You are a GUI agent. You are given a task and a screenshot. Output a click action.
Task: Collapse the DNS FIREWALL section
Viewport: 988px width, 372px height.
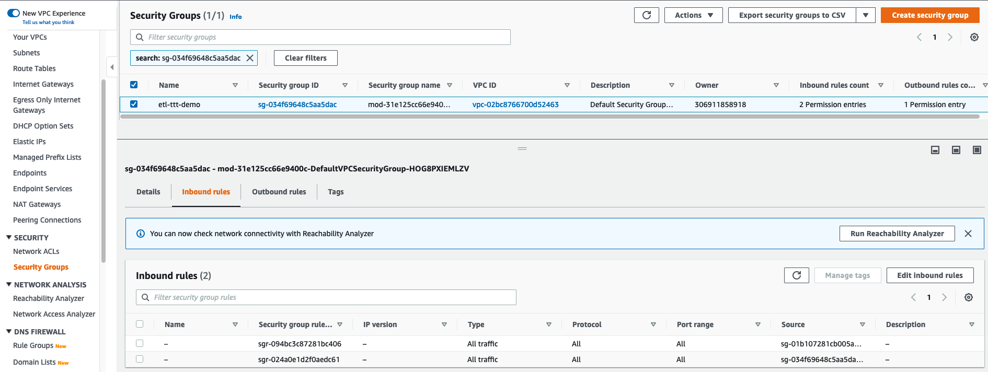[x=9, y=331]
